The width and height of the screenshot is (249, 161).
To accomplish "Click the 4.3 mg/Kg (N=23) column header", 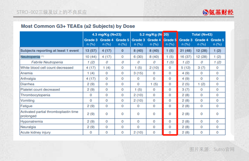I will tap(107, 35).
